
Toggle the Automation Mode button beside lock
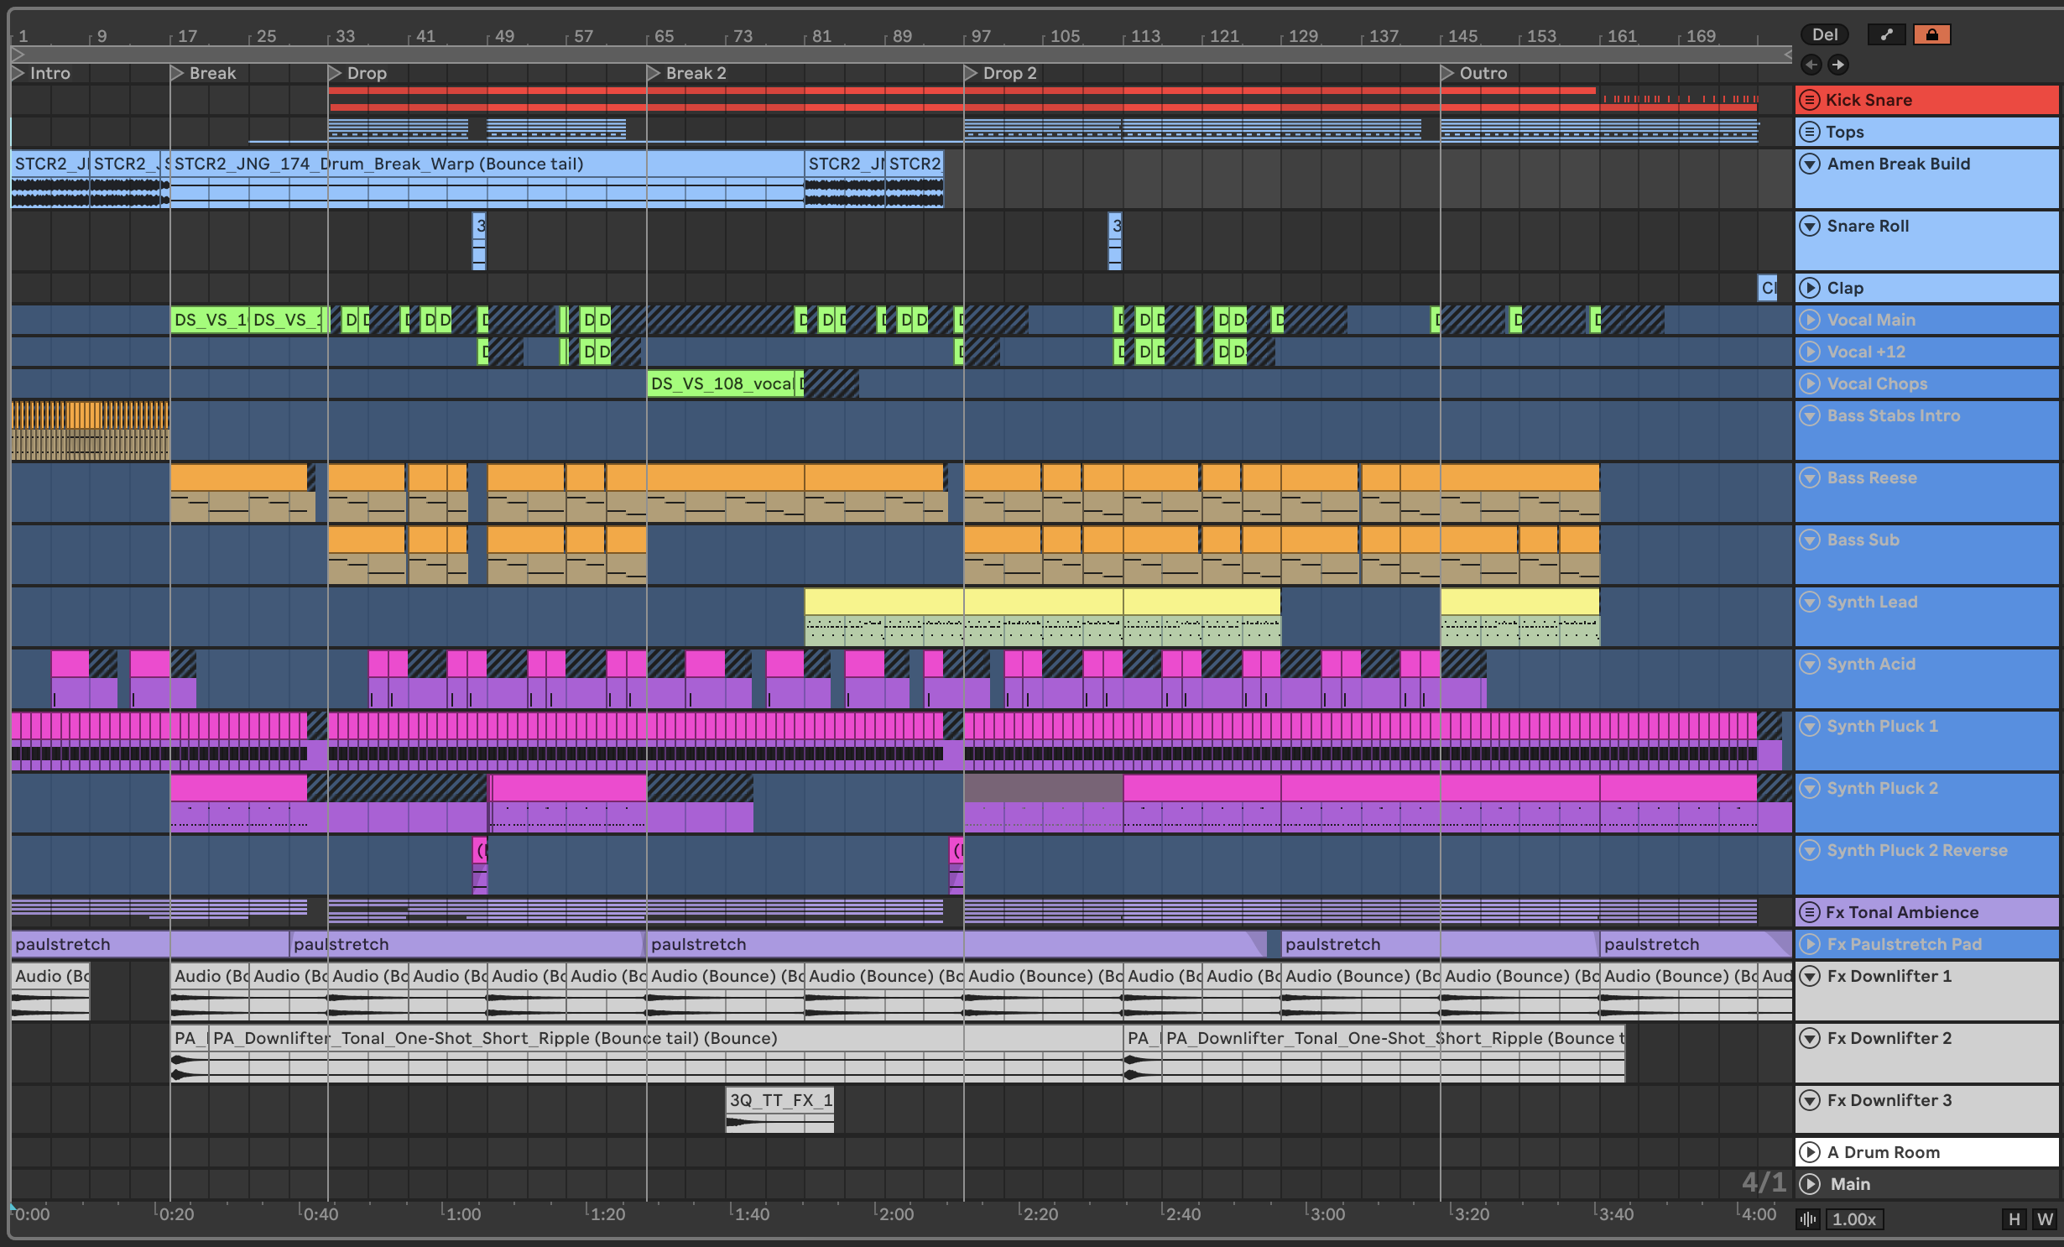point(1886,34)
